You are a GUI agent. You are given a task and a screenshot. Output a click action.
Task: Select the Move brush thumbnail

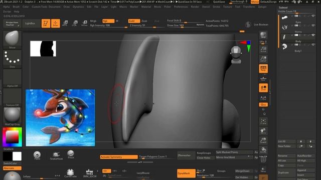pos(12,39)
